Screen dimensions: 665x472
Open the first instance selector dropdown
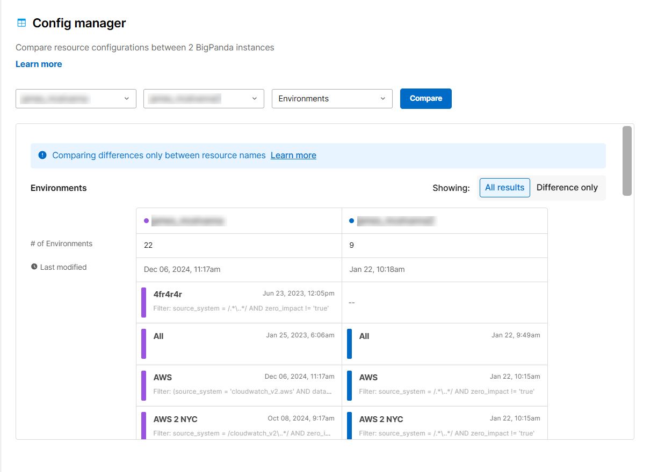[x=75, y=99]
